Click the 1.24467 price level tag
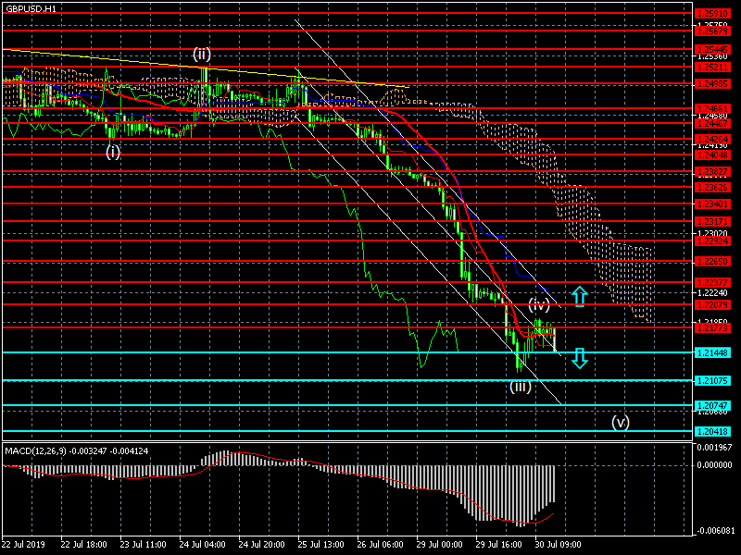The image size is (741, 555). [x=712, y=124]
